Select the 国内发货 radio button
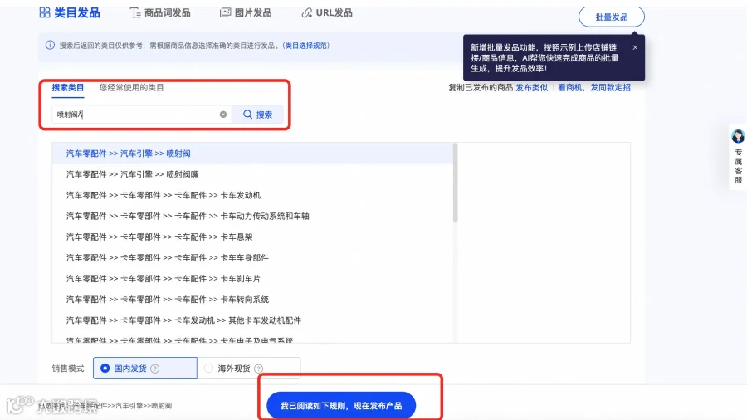Screen dimensions: 747x420 pos(105,368)
